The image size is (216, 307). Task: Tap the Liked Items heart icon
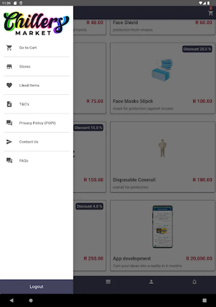[9, 85]
